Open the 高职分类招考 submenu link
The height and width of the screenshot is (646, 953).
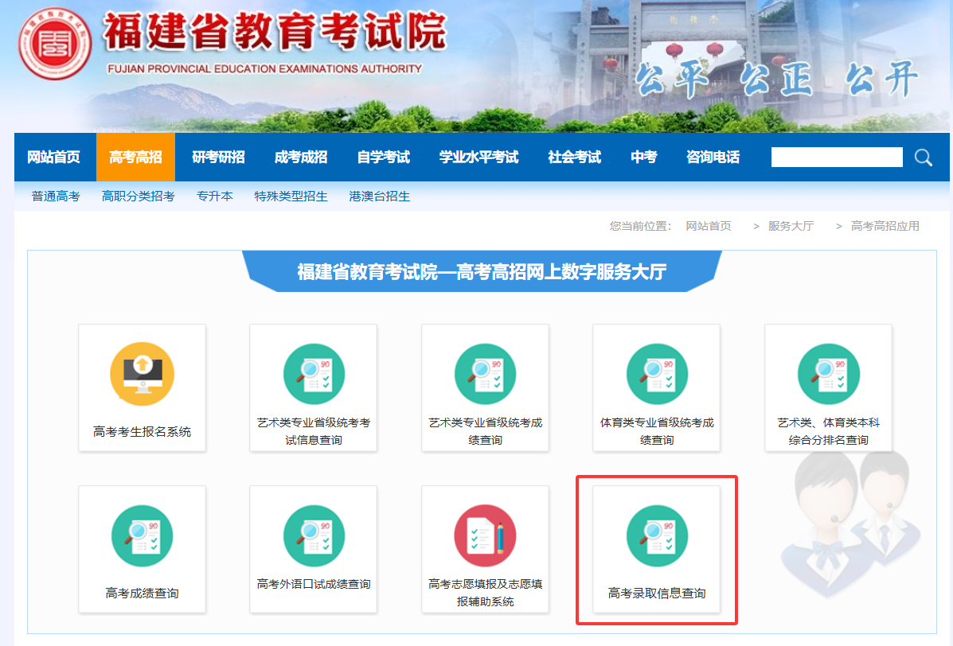tap(138, 196)
